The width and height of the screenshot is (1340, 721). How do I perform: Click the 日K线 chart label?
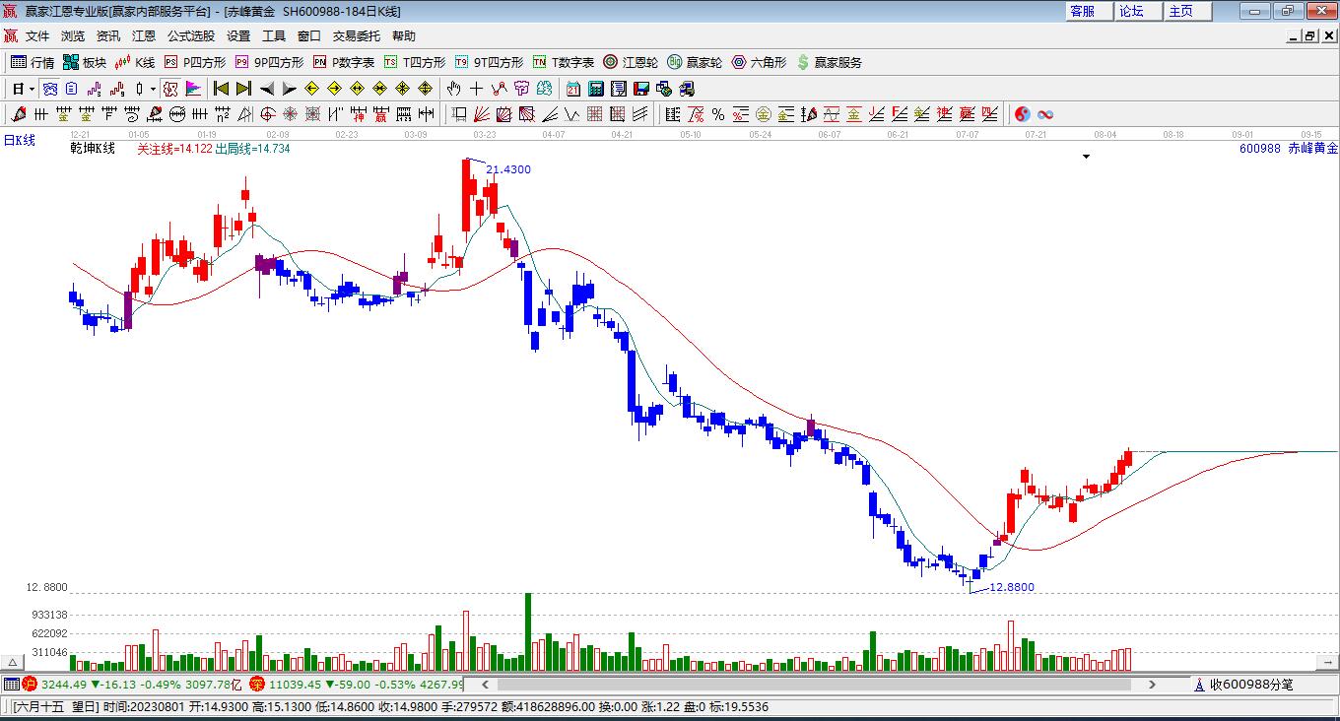[x=19, y=141]
